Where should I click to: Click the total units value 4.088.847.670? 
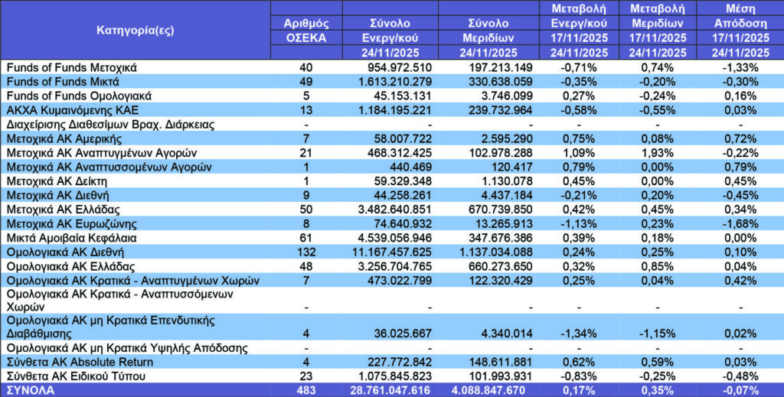pyautogui.click(x=487, y=390)
